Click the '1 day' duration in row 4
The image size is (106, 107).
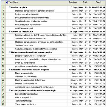[x=75, y=18]
